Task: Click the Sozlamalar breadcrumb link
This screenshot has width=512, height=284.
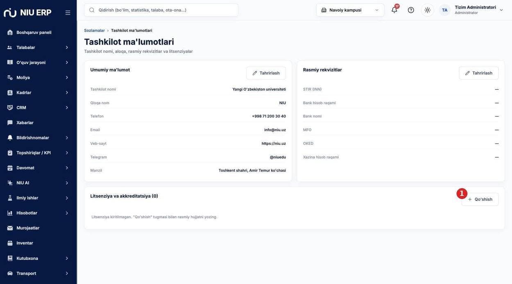Action: pyautogui.click(x=94, y=31)
